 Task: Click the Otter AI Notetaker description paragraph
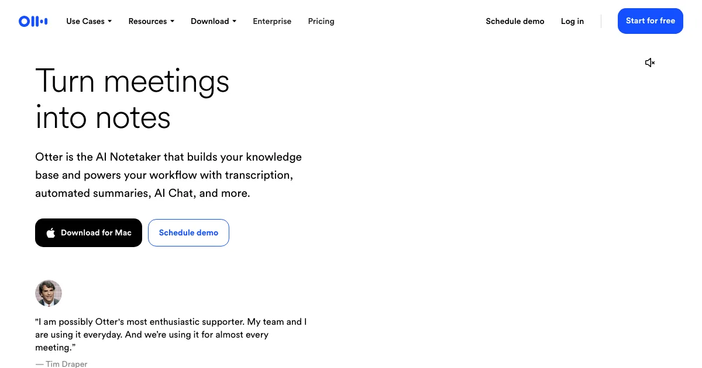click(x=168, y=175)
